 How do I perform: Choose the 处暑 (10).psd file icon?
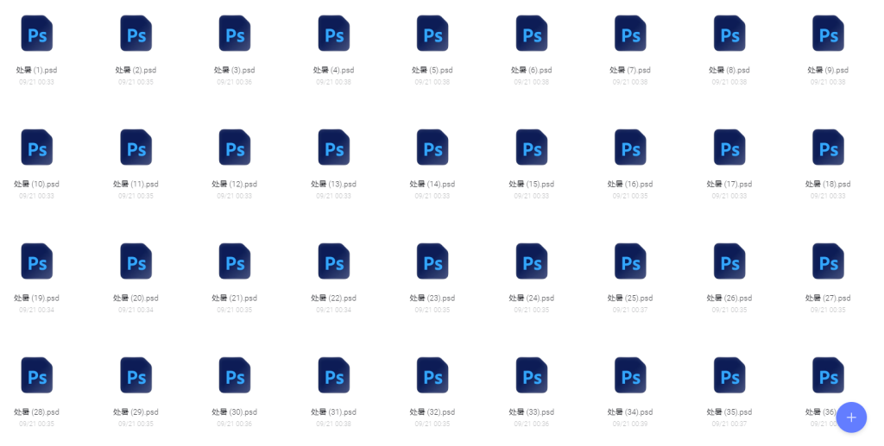[36, 148]
